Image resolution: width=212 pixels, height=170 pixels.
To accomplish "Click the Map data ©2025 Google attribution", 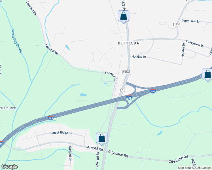I will pyautogui.click(x=194, y=168).
